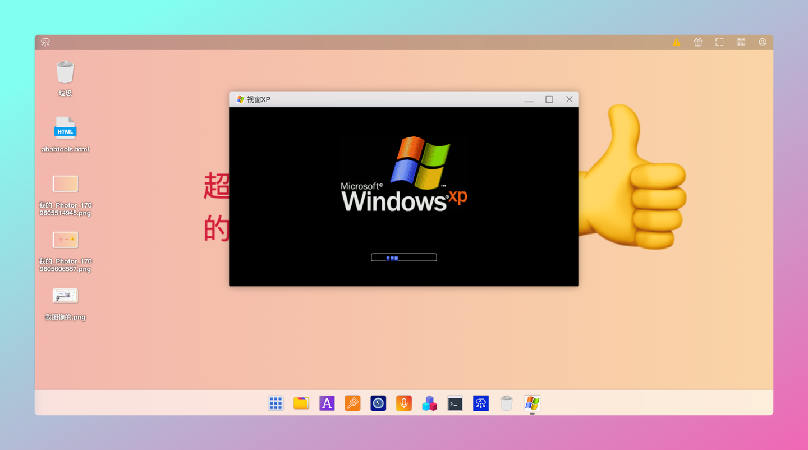The image size is (808, 450).
Task: Open the microphone voice recorder from the dock
Action: pos(403,403)
